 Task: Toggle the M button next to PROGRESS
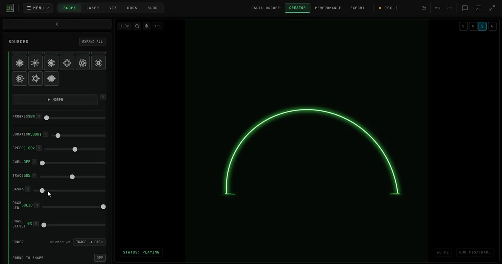tap(38, 116)
